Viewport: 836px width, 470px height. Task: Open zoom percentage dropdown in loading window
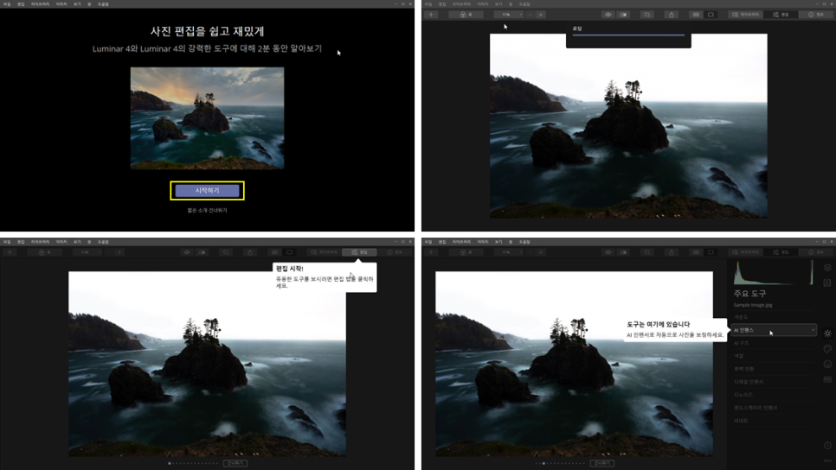[x=509, y=15]
